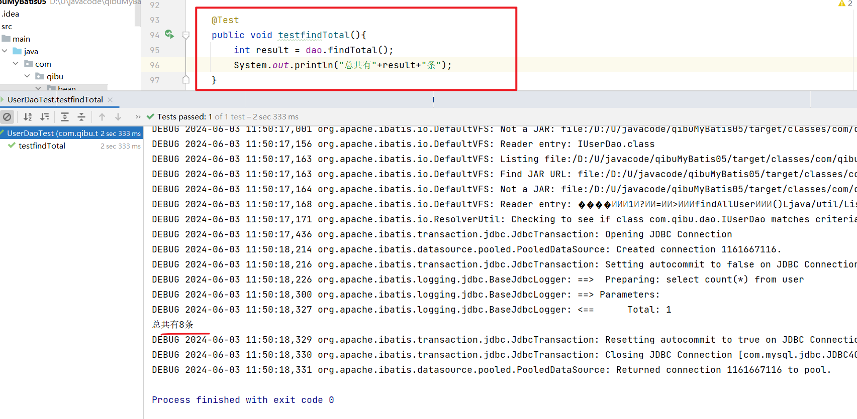
Task: Click the System.out.println line
Action: click(343, 65)
